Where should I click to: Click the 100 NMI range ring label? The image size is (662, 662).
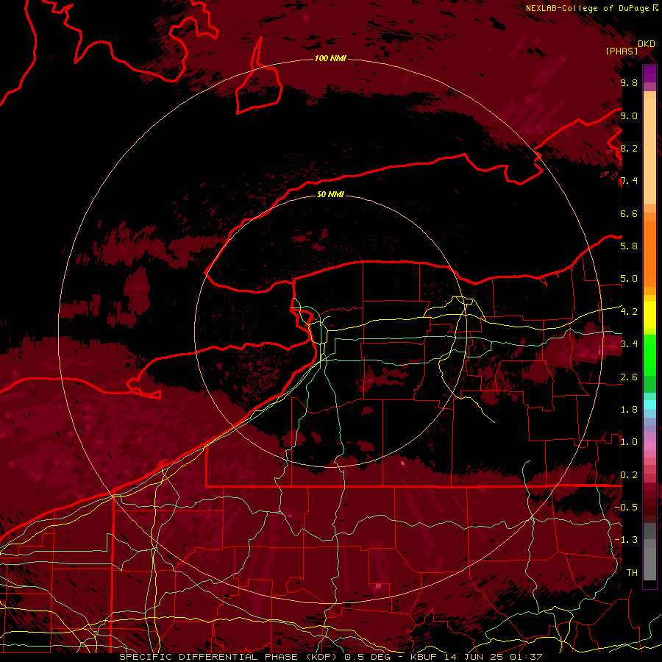pos(330,58)
